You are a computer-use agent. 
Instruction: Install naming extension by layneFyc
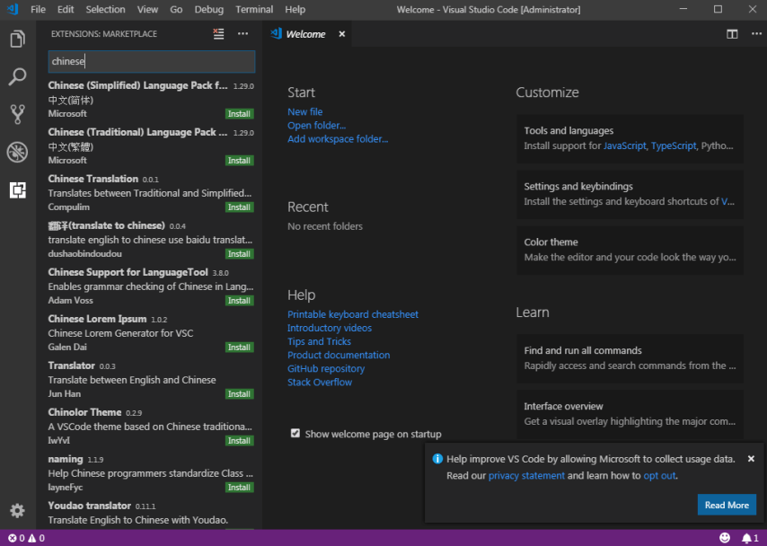(x=239, y=488)
